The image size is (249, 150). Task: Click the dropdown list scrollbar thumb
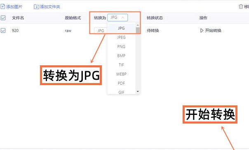pyautogui.click(x=138, y=30)
